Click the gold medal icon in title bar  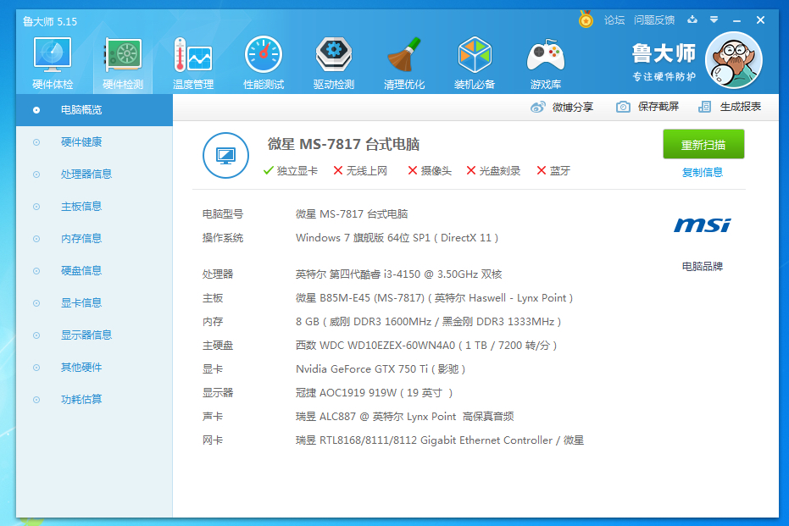586,19
